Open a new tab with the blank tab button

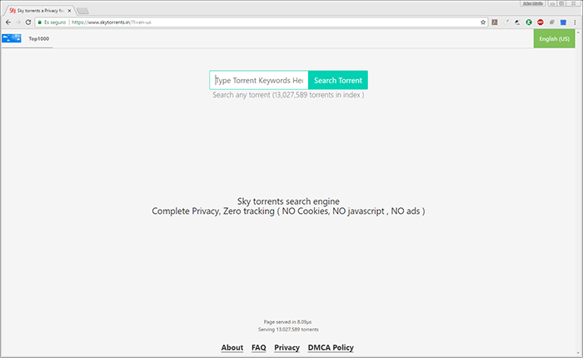tap(82, 11)
